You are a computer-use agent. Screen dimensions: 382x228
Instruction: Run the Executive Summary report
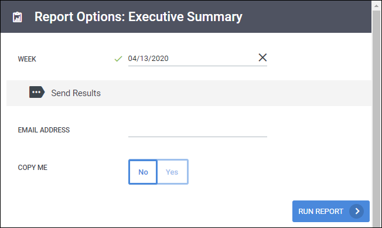pos(331,211)
